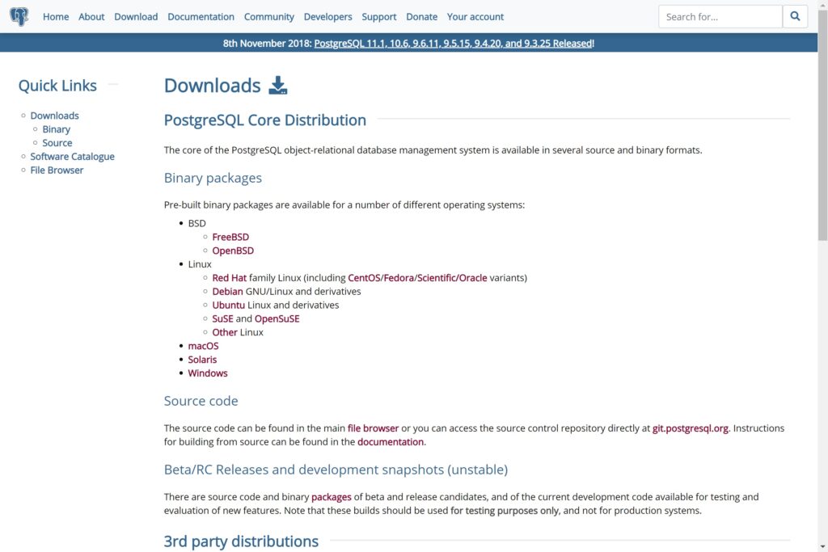Open the Windows binary packages link

tap(208, 373)
